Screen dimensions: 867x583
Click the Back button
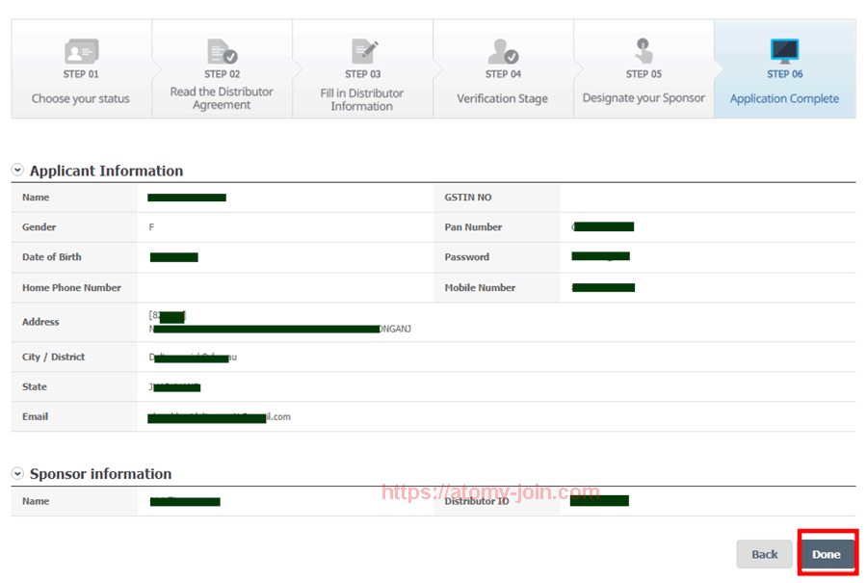pyautogui.click(x=764, y=554)
